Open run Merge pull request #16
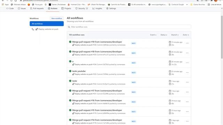The height and width of the screenshot is (125, 223). click(97, 100)
